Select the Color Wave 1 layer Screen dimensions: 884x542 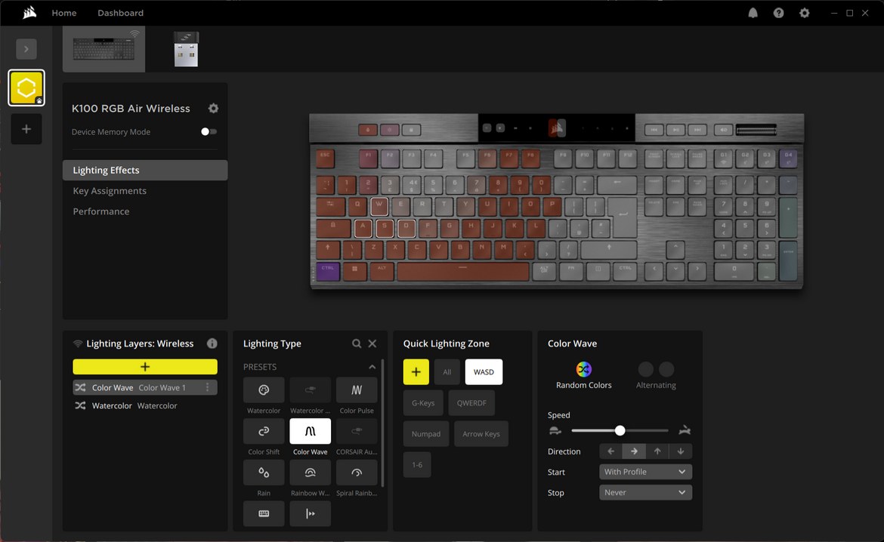pos(145,387)
